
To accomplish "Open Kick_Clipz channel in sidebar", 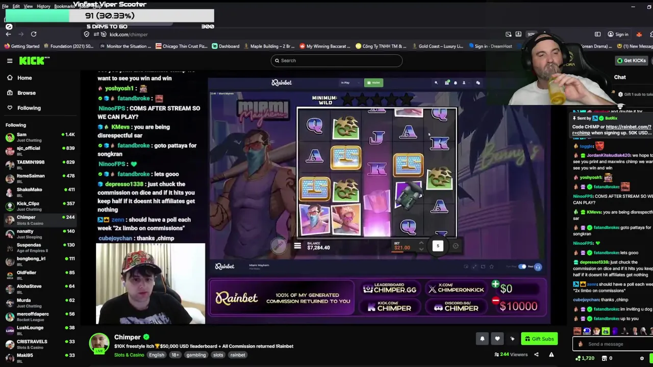I will click(x=40, y=206).
